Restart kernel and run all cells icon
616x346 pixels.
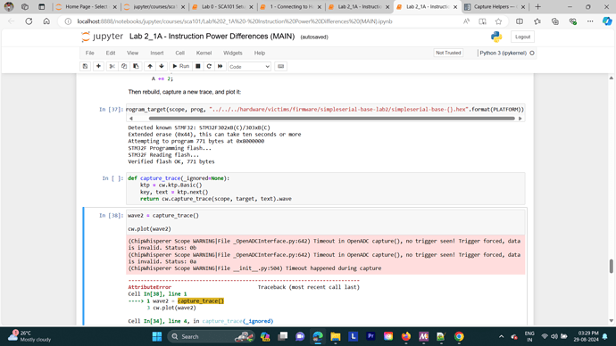click(x=220, y=66)
